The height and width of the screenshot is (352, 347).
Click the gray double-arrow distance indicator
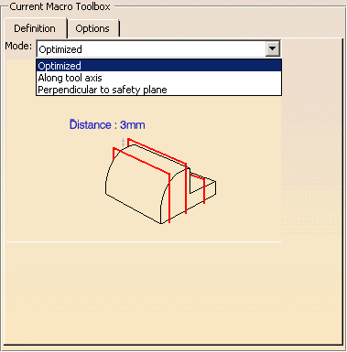123,143
